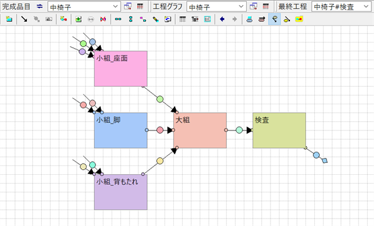374x226 pixels.
Task: Click the table grid view icon
Action: tap(183, 19)
